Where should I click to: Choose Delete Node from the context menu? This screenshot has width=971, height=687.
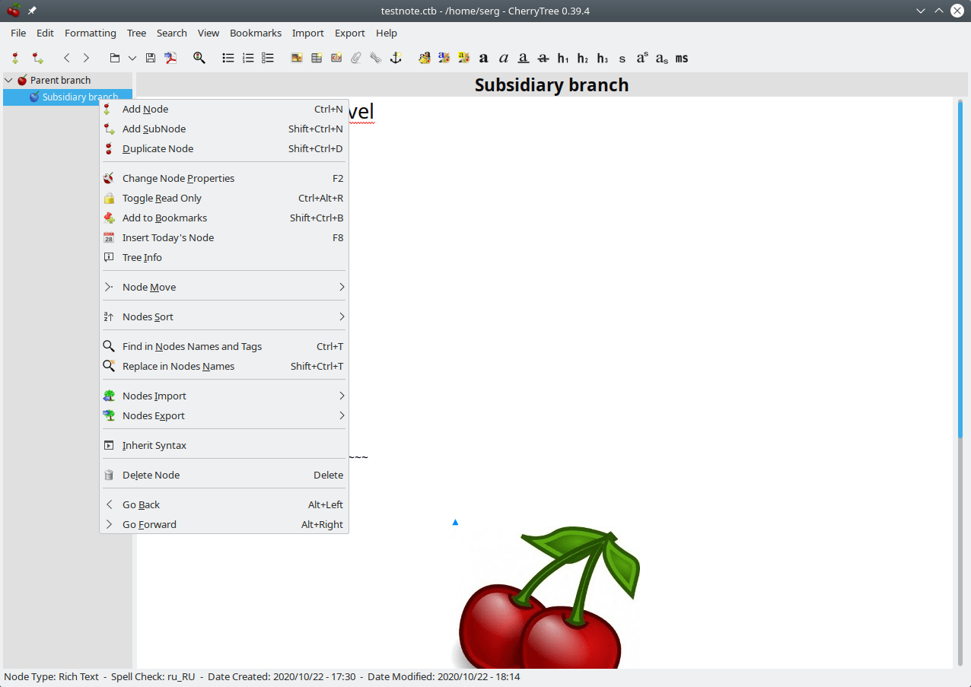(x=151, y=475)
